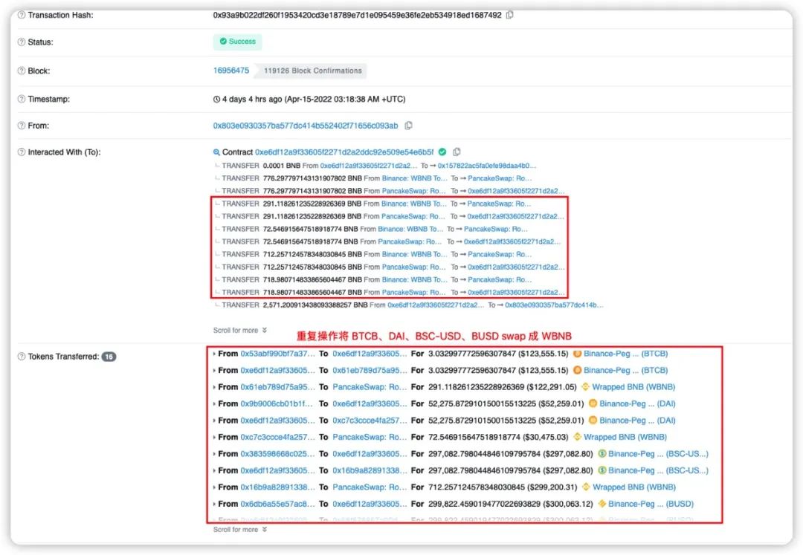
Task: Click the help icon beside Transaction Hash
Action: coord(22,15)
